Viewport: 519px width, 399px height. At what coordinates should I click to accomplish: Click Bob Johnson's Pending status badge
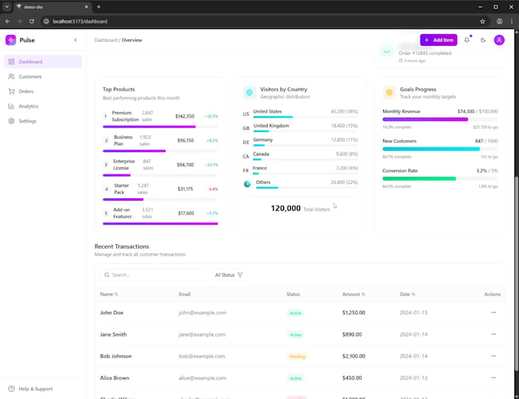(x=297, y=356)
